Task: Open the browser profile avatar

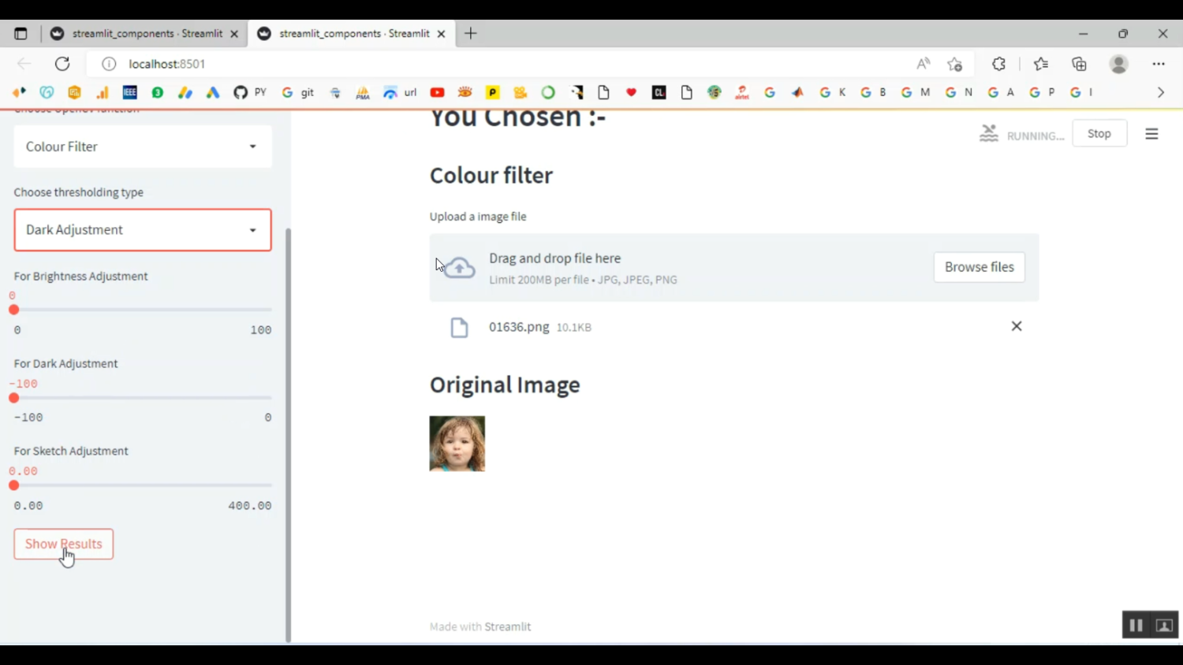Action: click(x=1118, y=64)
